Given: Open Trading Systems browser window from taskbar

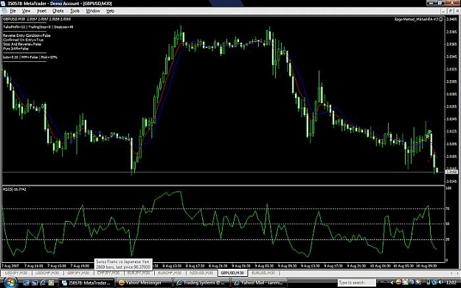Looking at the screenshot, I should tap(201, 283).
